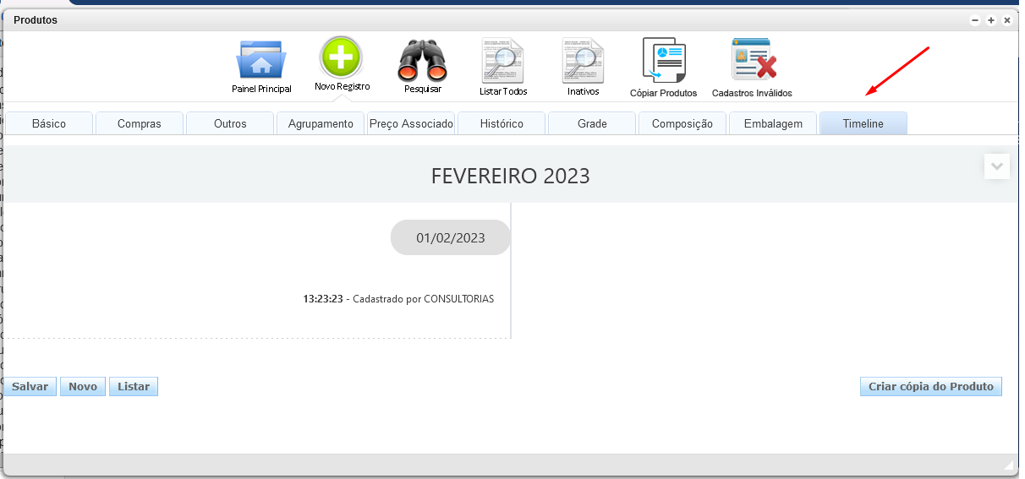The height and width of the screenshot is (479, 1025).
Task: Click Criar cópia do Produto button
Action: tap(930, 386)
